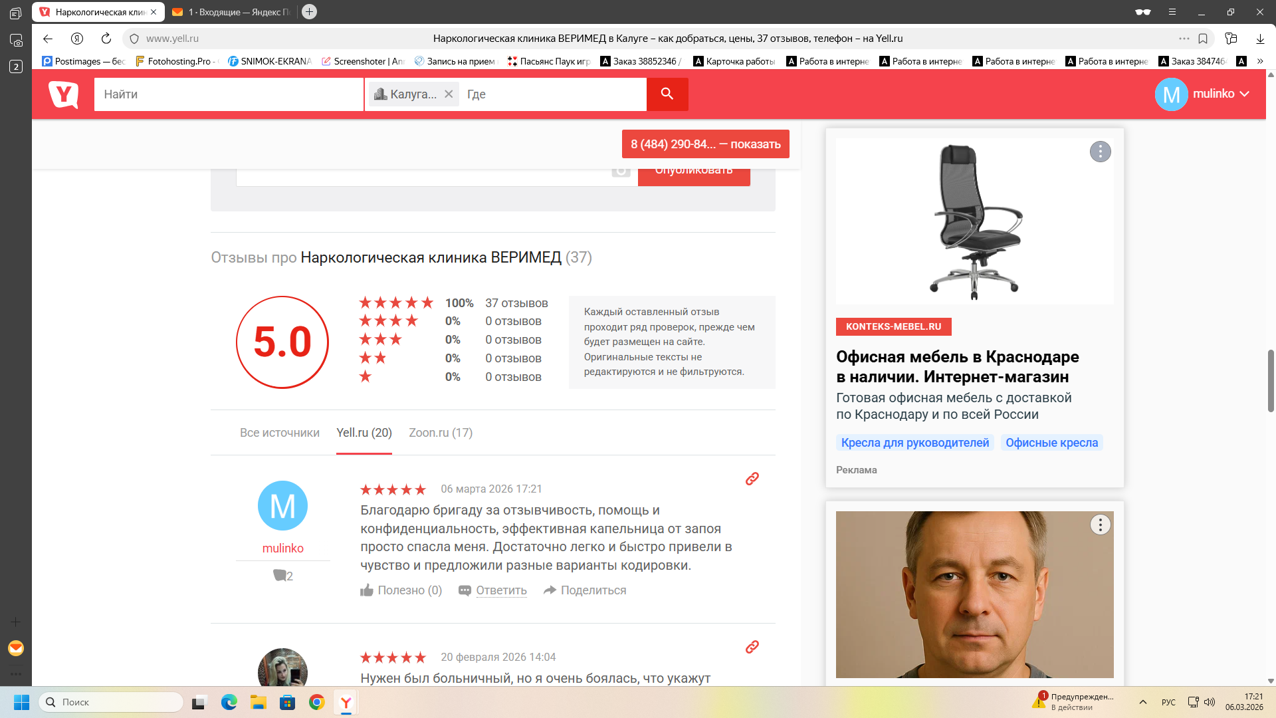1276x718 pixels.
Task: Copy link icon of mulinko's review
Action: tap(752, 479)
